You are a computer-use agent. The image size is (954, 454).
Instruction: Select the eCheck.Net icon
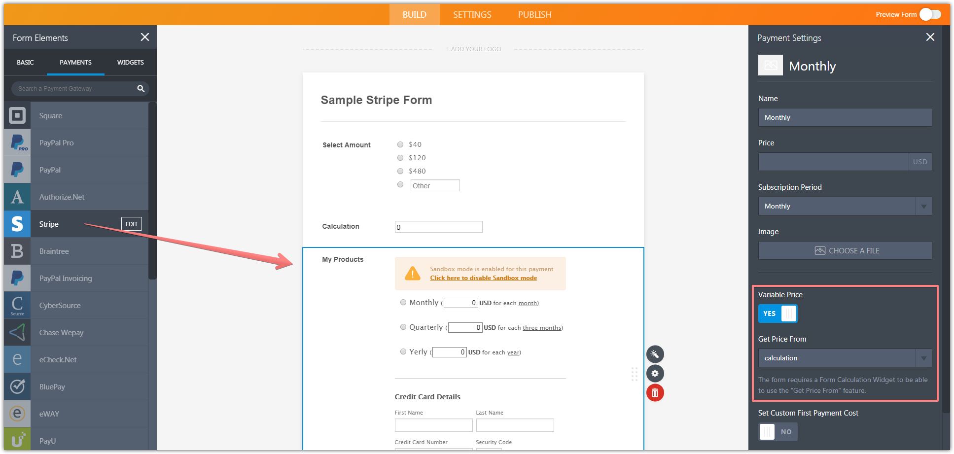(x=17, y=359)
